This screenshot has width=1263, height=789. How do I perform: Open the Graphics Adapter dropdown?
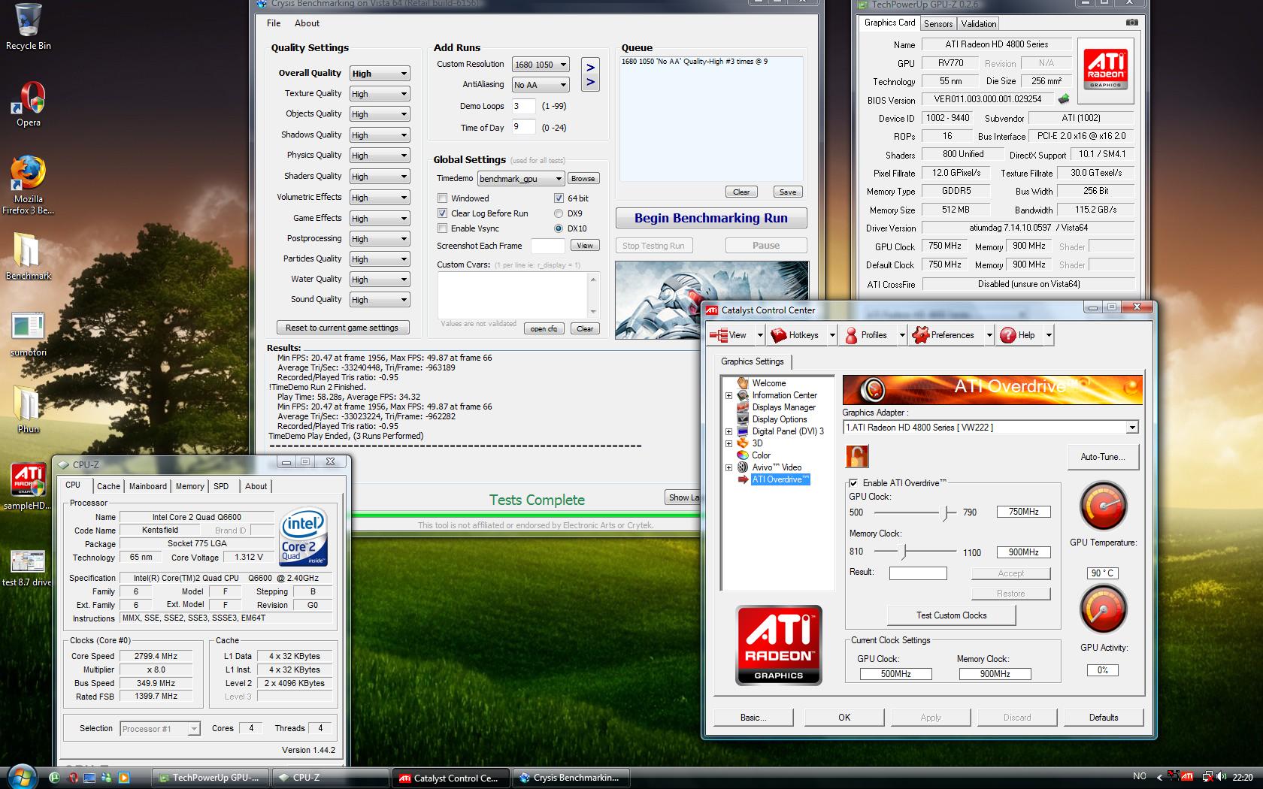(x=991, y=428)
